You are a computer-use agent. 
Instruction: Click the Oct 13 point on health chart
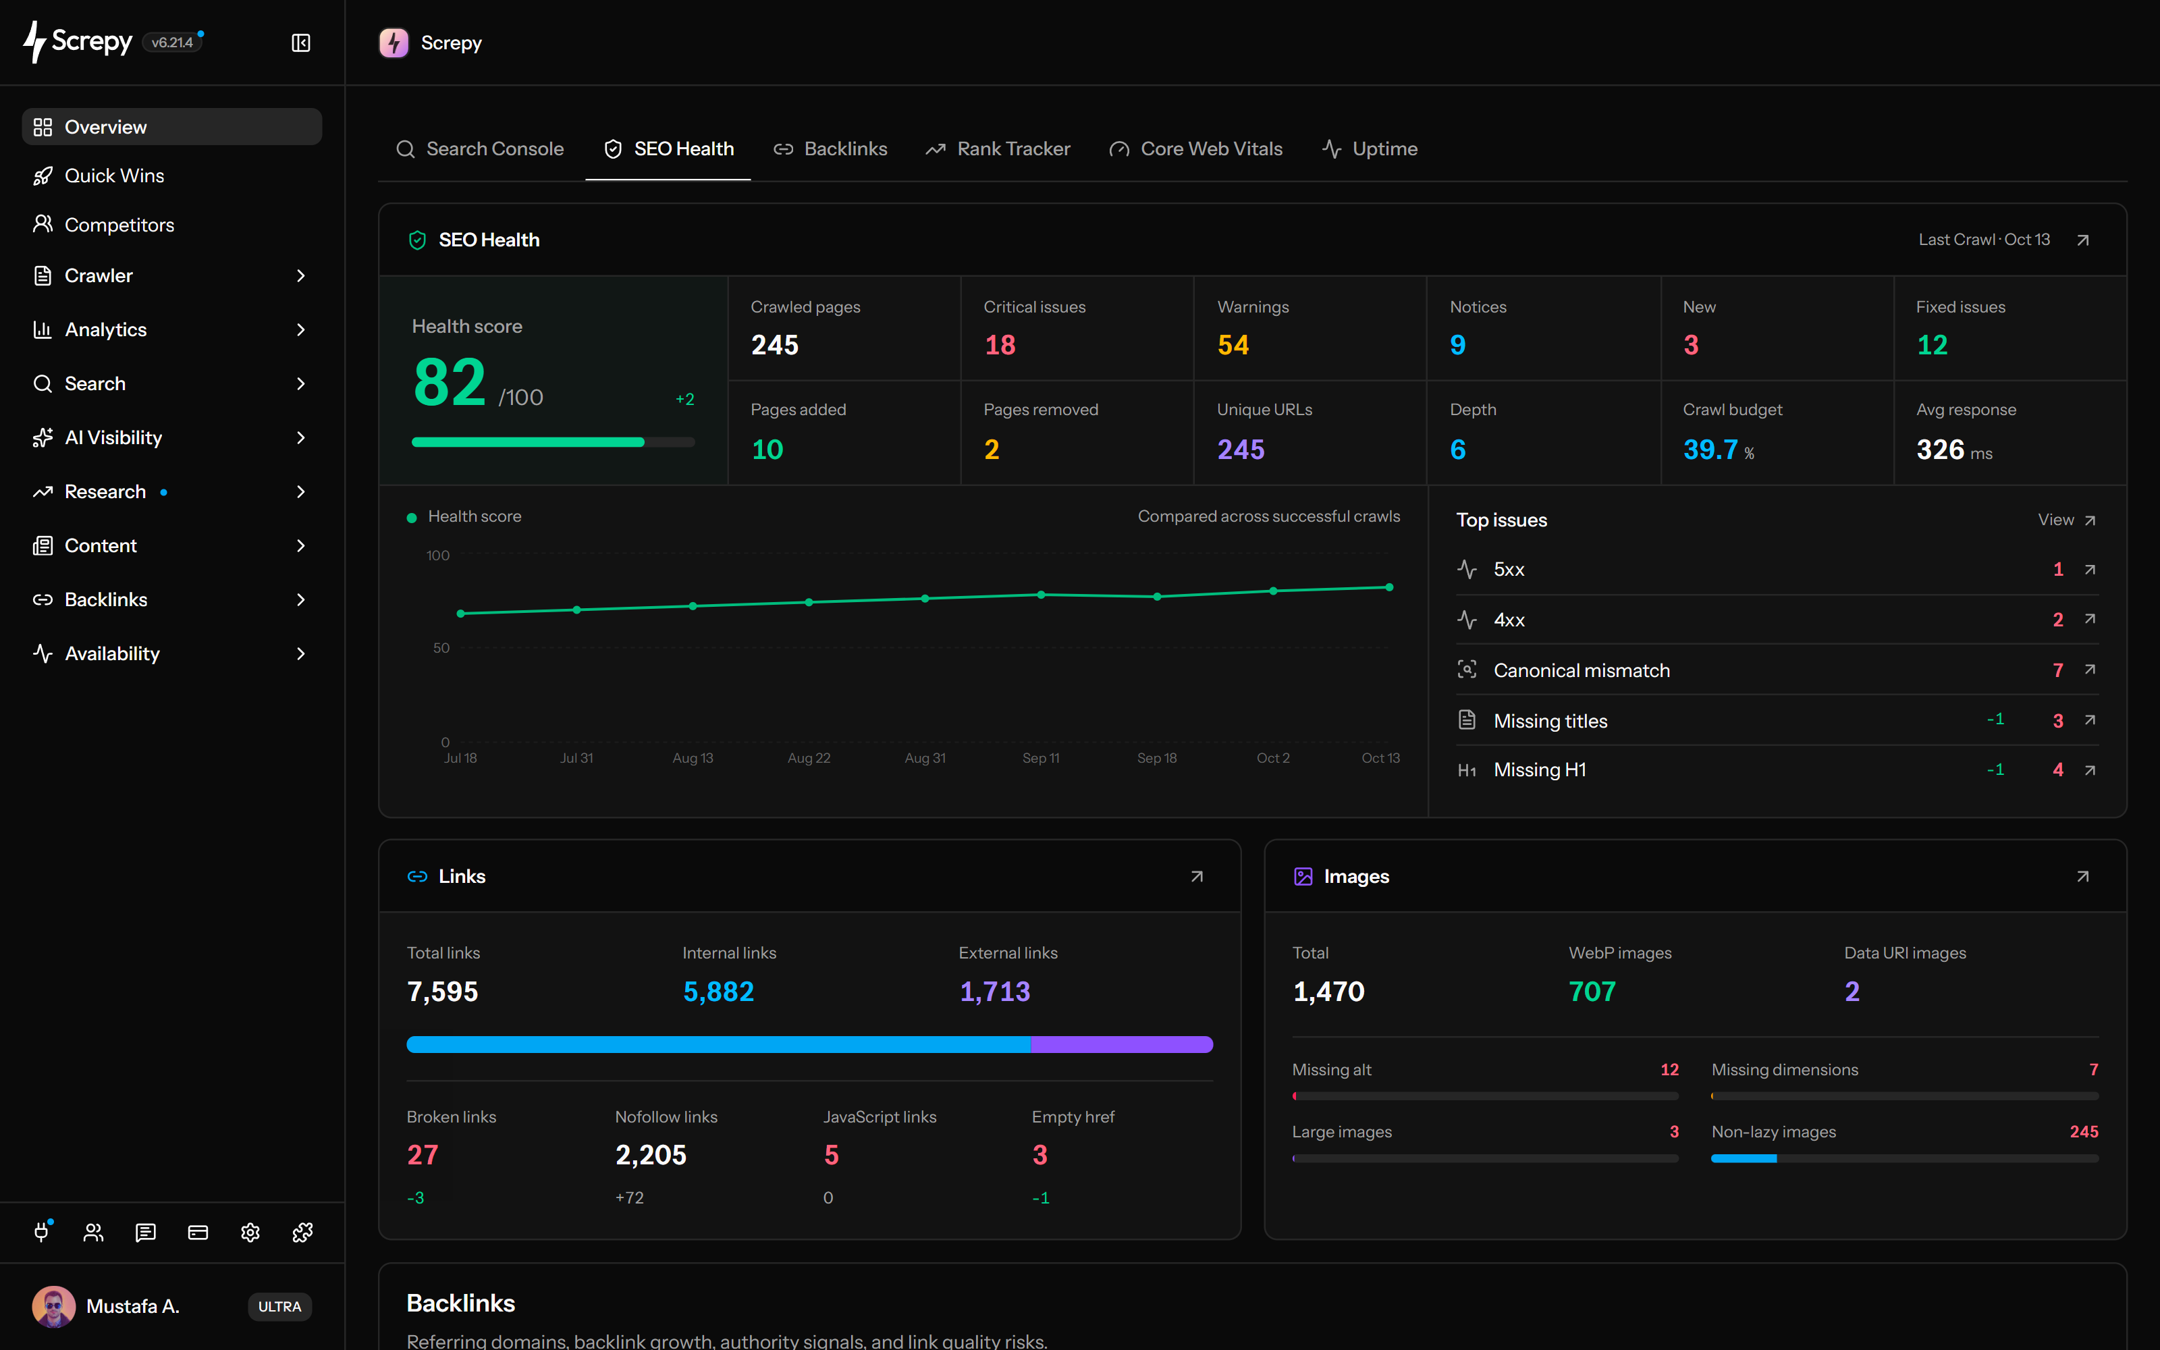(x=1389, y=587)
